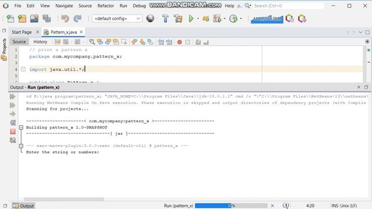The width and height of the screenshot is (372, 209).
Task: Collapse the import fold on line 4
Action: click(x=23, y=69)
